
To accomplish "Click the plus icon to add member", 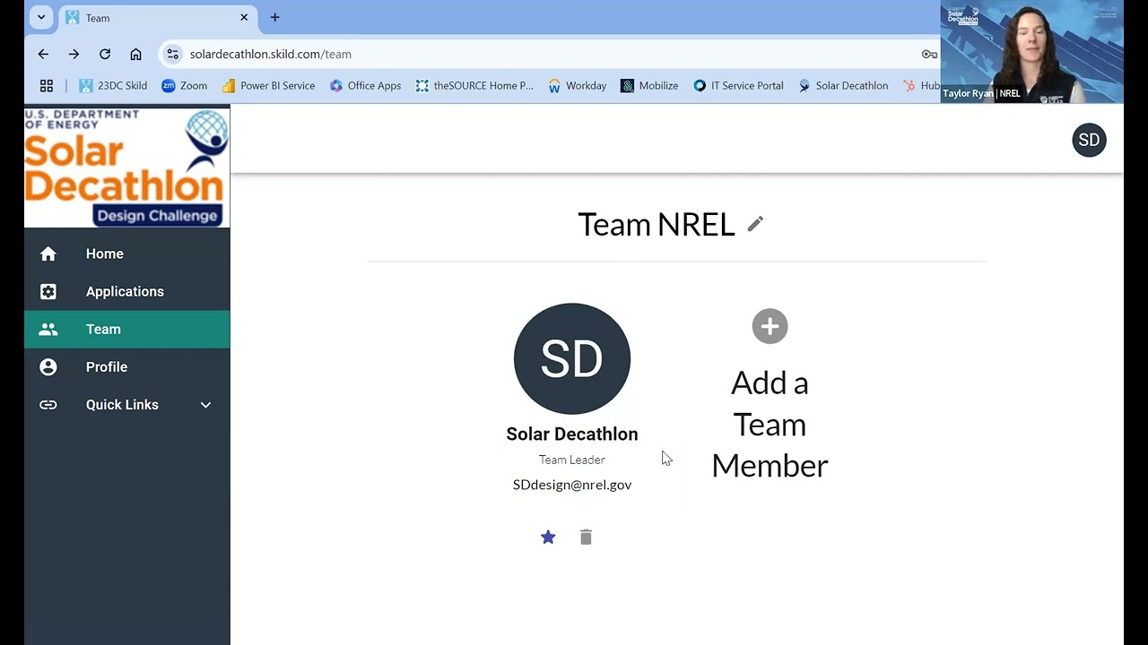I will 770,326.
